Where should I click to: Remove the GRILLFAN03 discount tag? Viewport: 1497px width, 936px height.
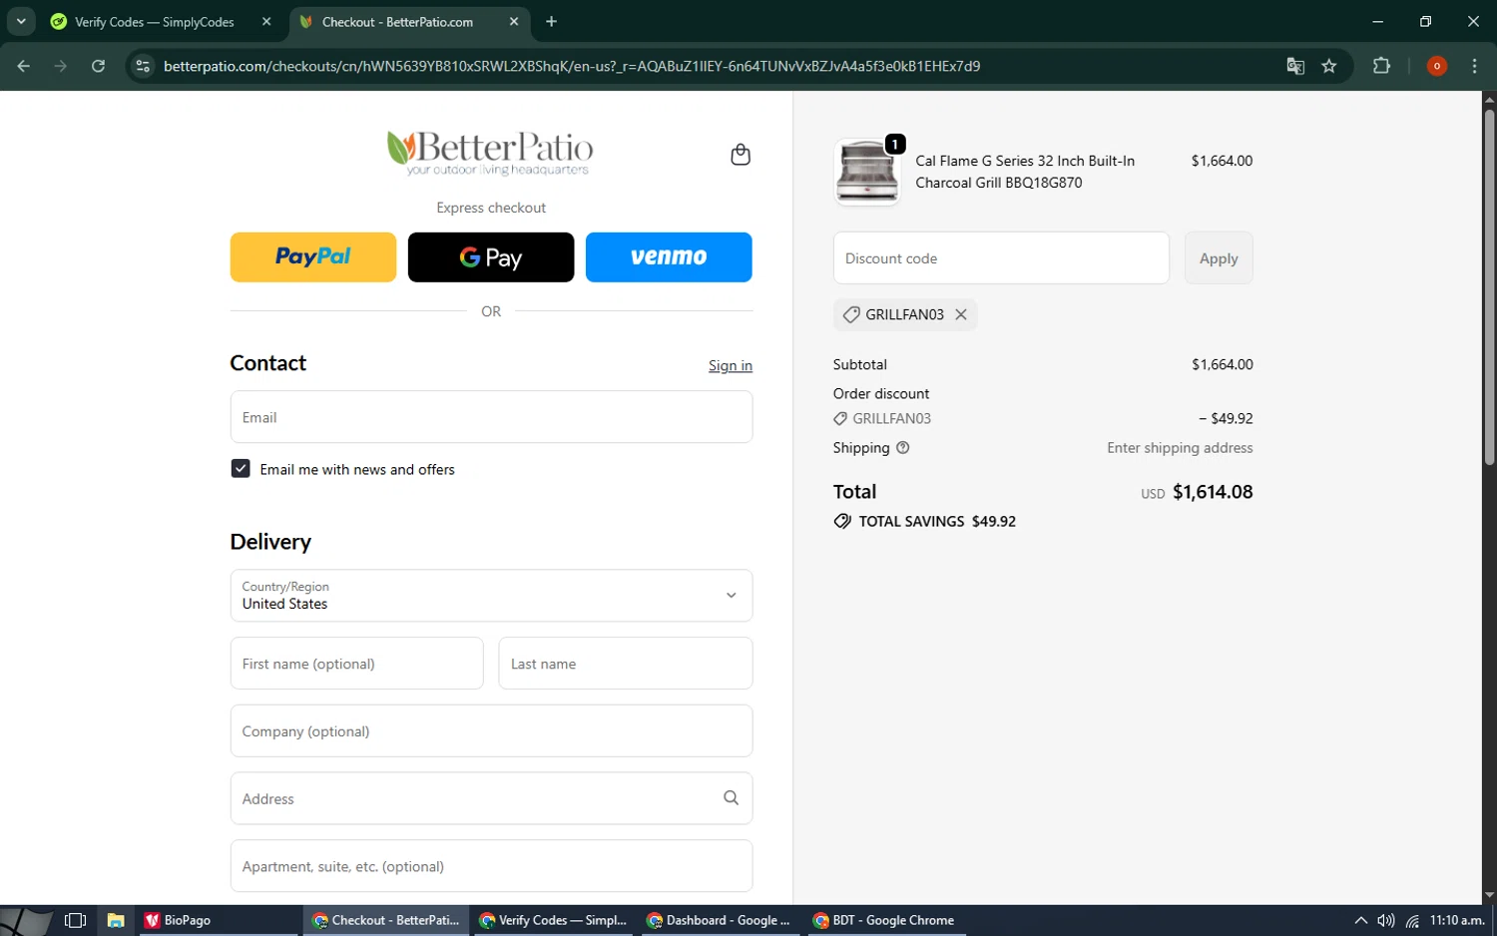pos(961,314)
